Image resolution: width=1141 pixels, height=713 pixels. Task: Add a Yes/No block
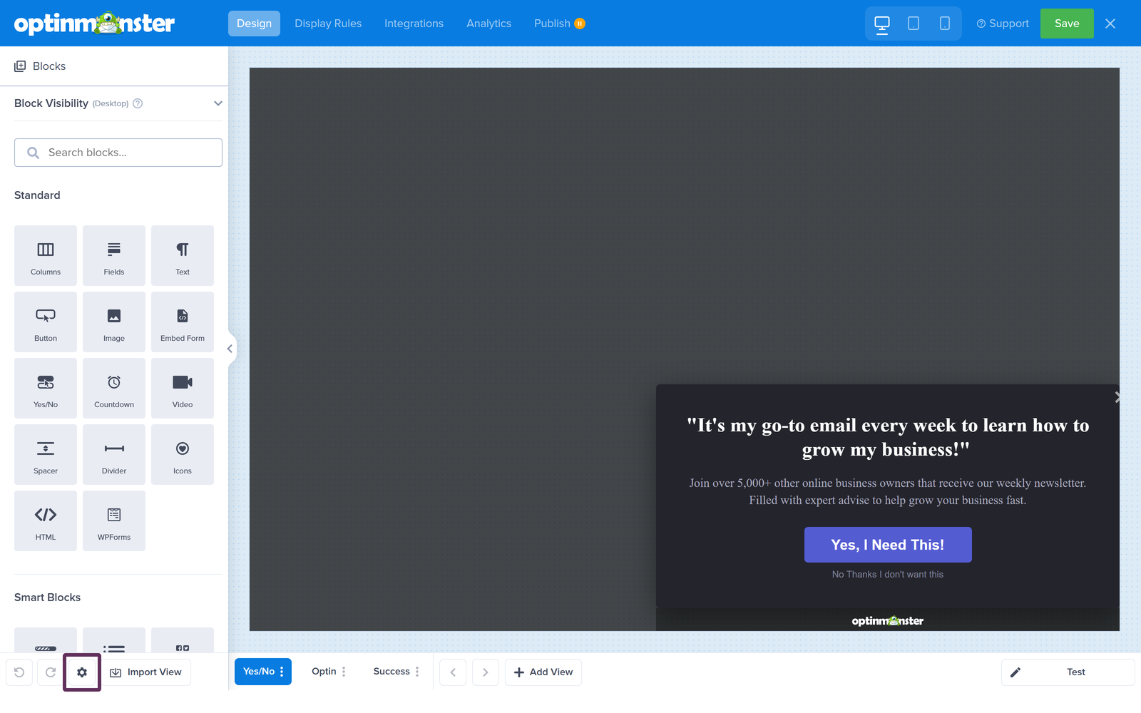[x=46, y=388]
